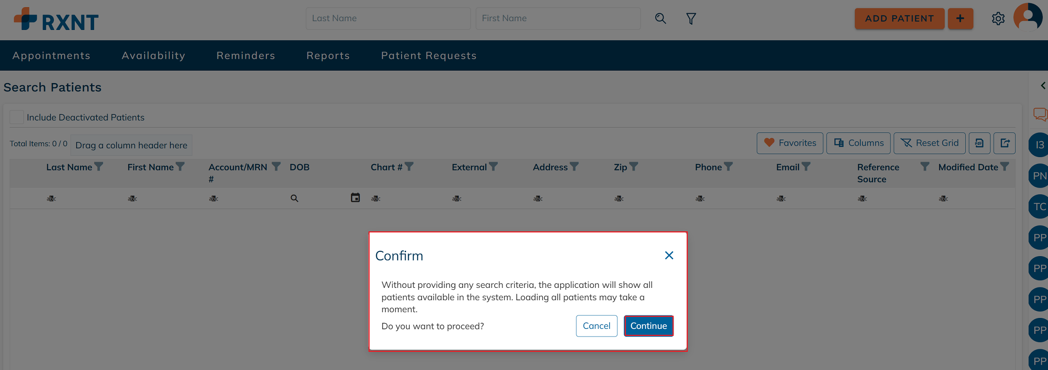Open the advanced filter funnel icon
Image resolution: width=1048 pixels, height=370 pixels.
coord(691,19)
